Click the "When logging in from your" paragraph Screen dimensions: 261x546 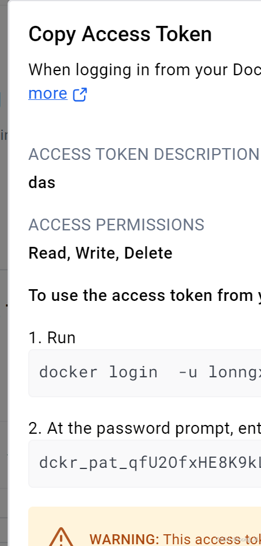tap(145, 70)
